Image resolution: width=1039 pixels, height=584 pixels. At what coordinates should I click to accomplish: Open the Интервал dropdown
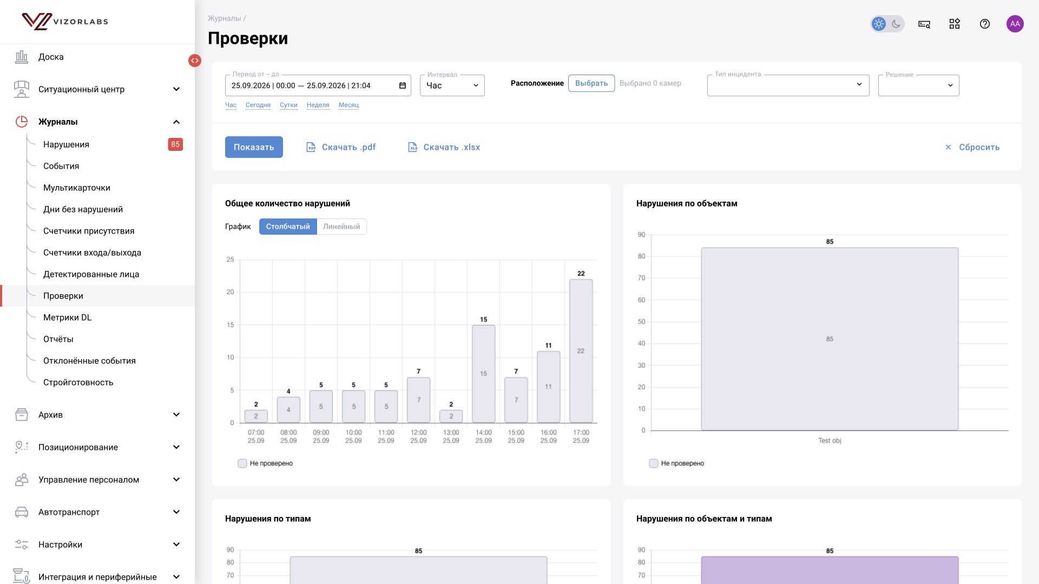tap(452, 85)
